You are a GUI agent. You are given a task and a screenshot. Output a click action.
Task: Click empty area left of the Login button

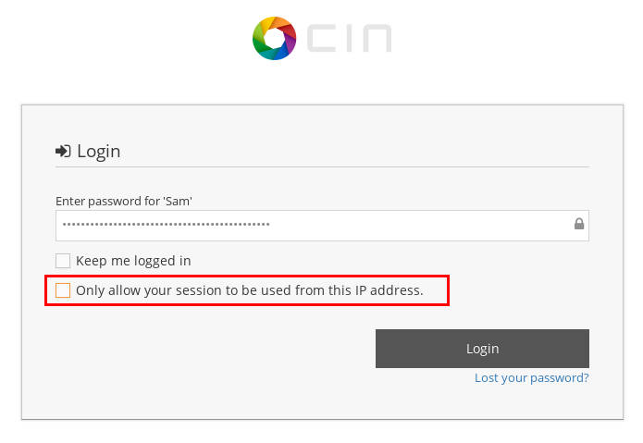pos(213,349)
